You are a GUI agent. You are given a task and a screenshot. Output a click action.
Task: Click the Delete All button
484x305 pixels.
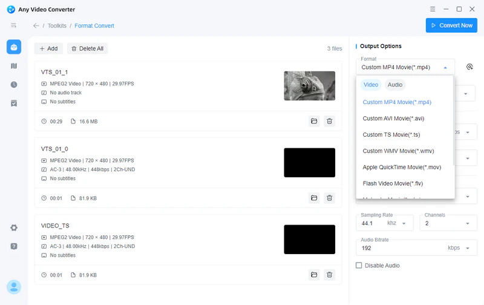tap(87, 48)
